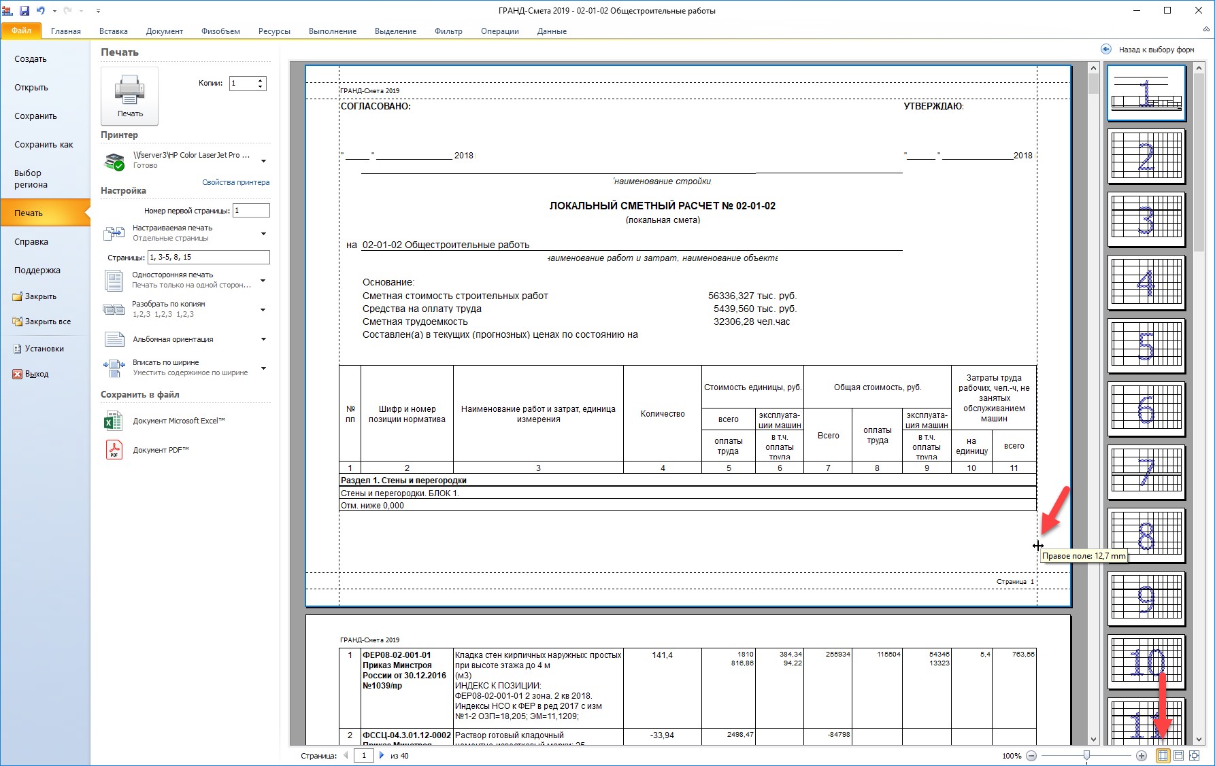1215x766 pixels.
Task: Toggle fit whole page view button
Action: click(1194, 756)
